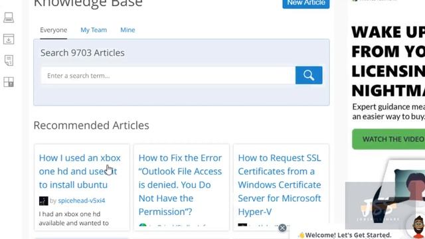425x239 pixels.
Task: Click spicehead-v5xi4 avatar image
Action: pyautogui.click(x=43, y=200)
